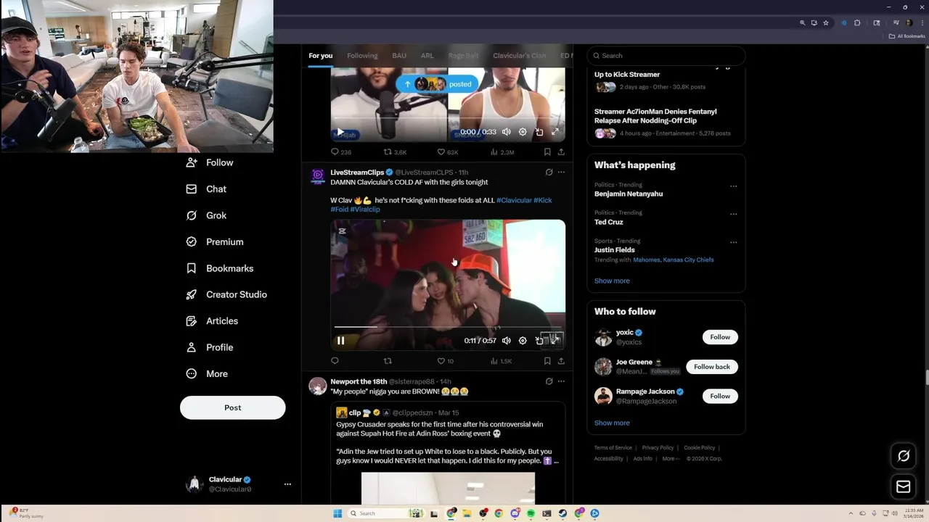
Task: Open more options on Newport the 18th post
Action: click(x=561, y=381)
